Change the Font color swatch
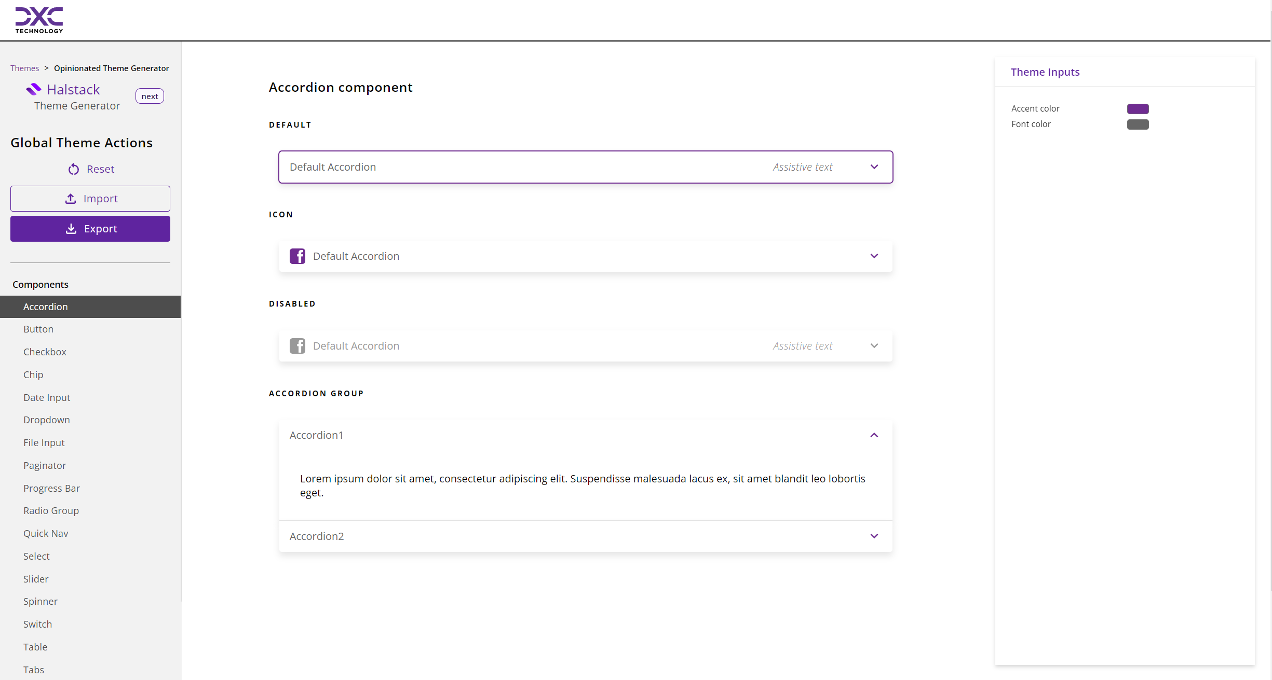 tap(1138, 124)
